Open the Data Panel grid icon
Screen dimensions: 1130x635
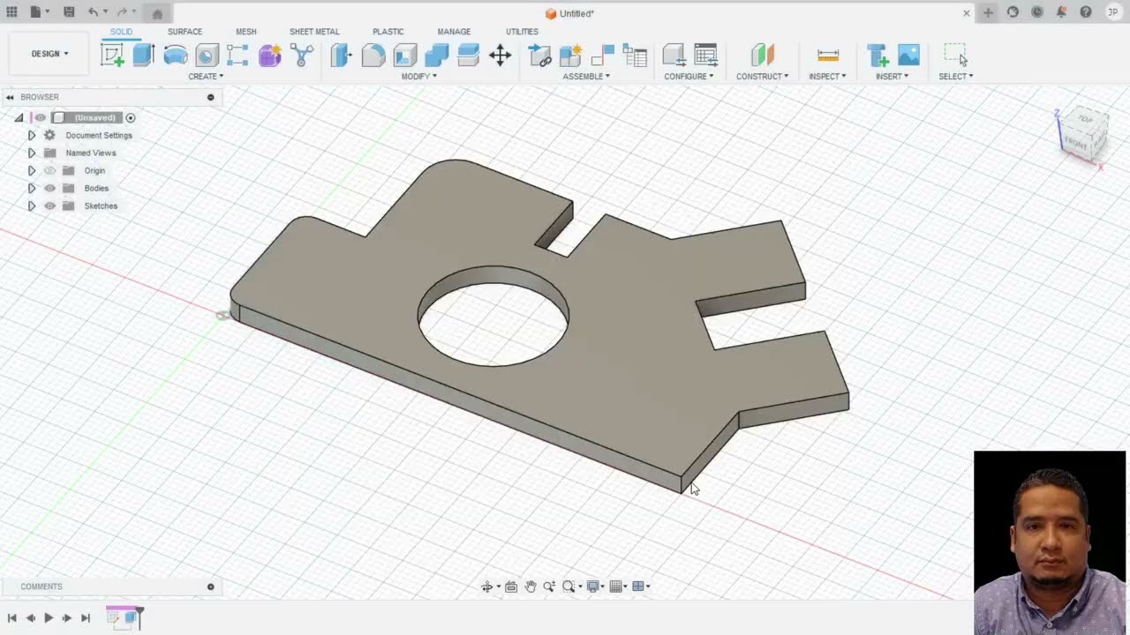(x=11, y=12)
